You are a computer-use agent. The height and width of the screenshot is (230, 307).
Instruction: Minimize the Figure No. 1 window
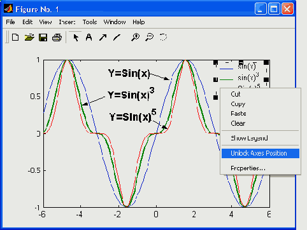point(261,9)
